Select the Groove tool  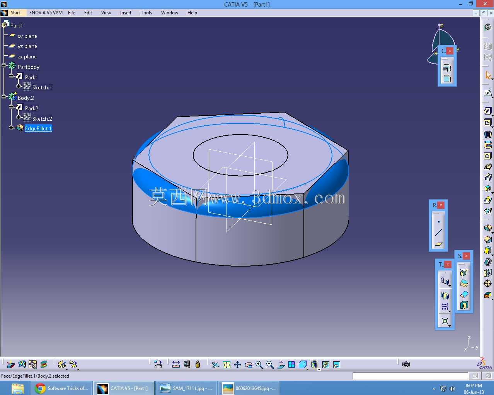[x=488, y=145]
